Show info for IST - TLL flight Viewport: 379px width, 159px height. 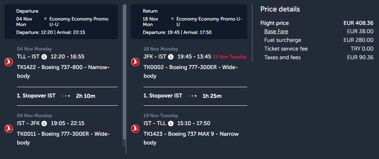tap(171, 123)
